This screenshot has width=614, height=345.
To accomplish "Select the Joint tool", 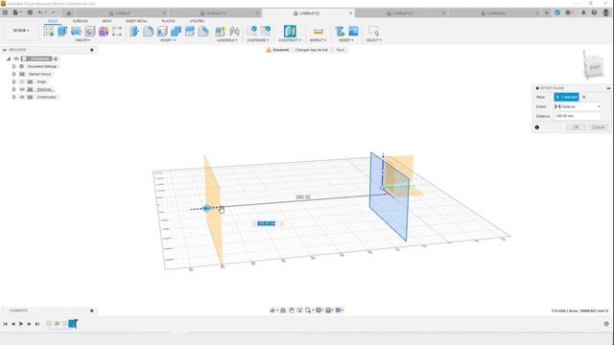I will tap(234, 32).
